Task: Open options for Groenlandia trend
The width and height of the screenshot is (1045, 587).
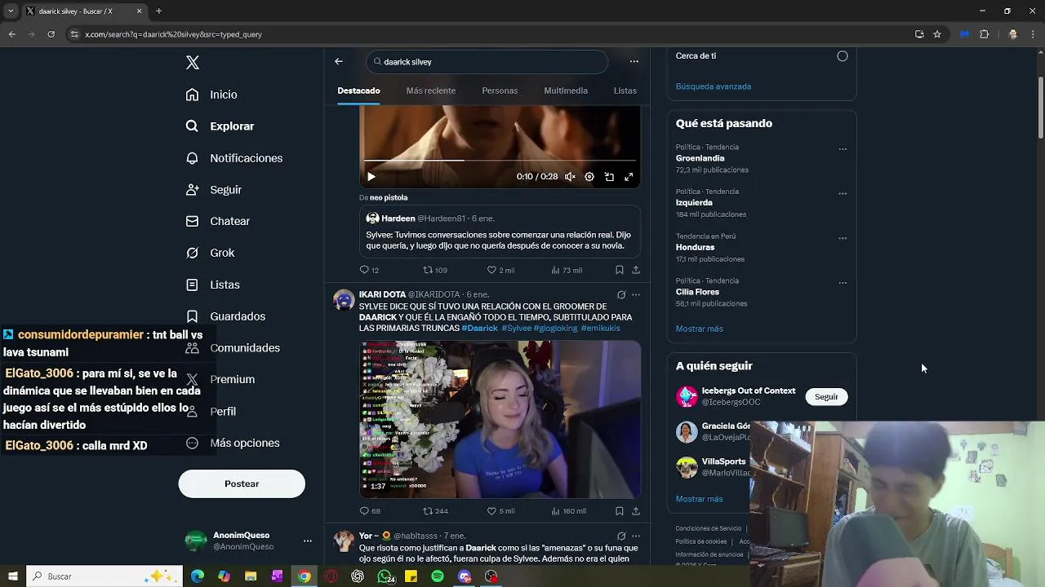Action: (843, 149)
